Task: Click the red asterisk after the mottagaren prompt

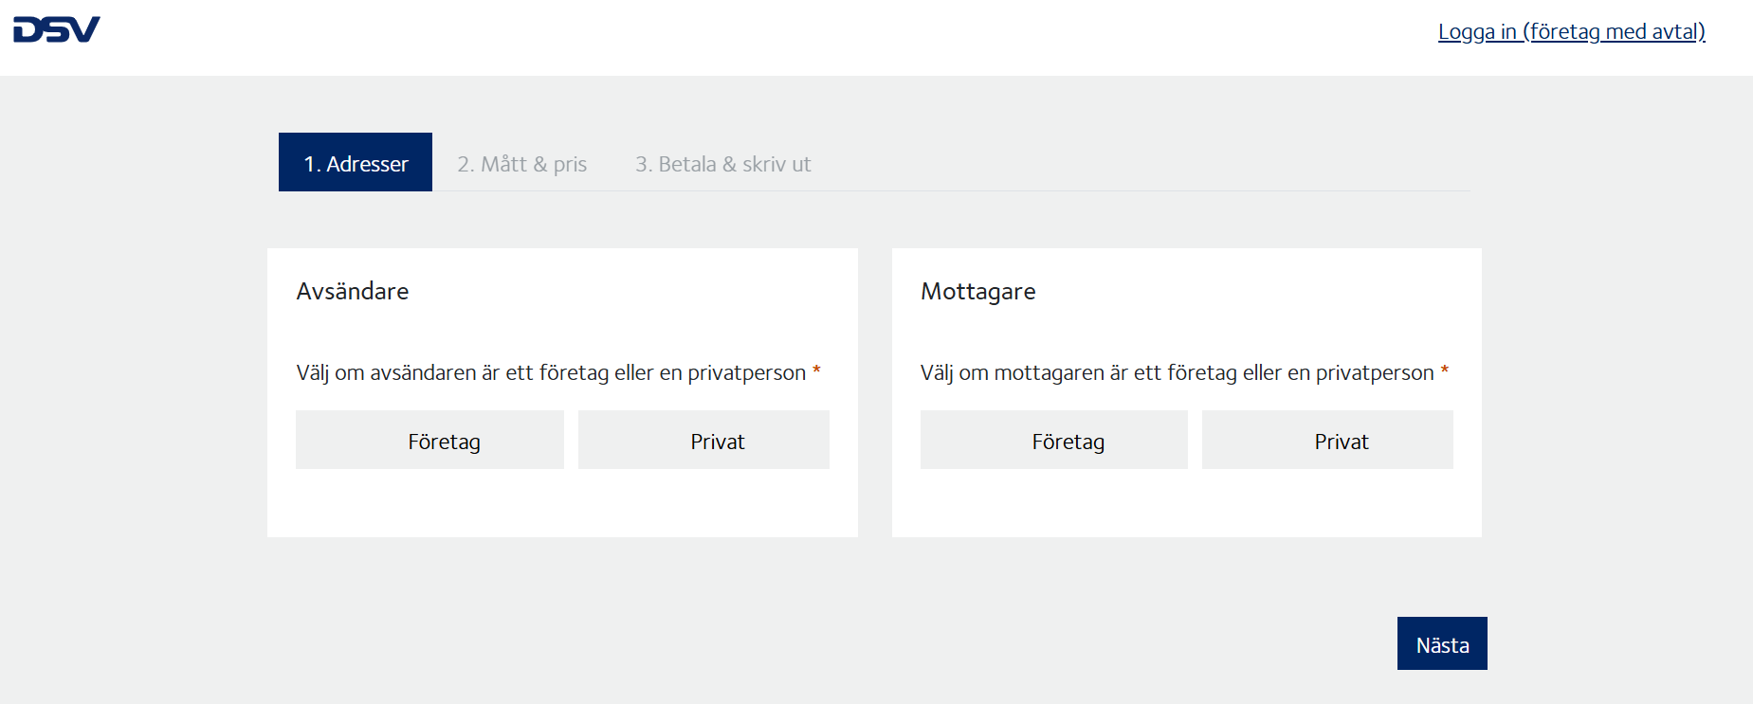Action: (x=1445, y=370)
